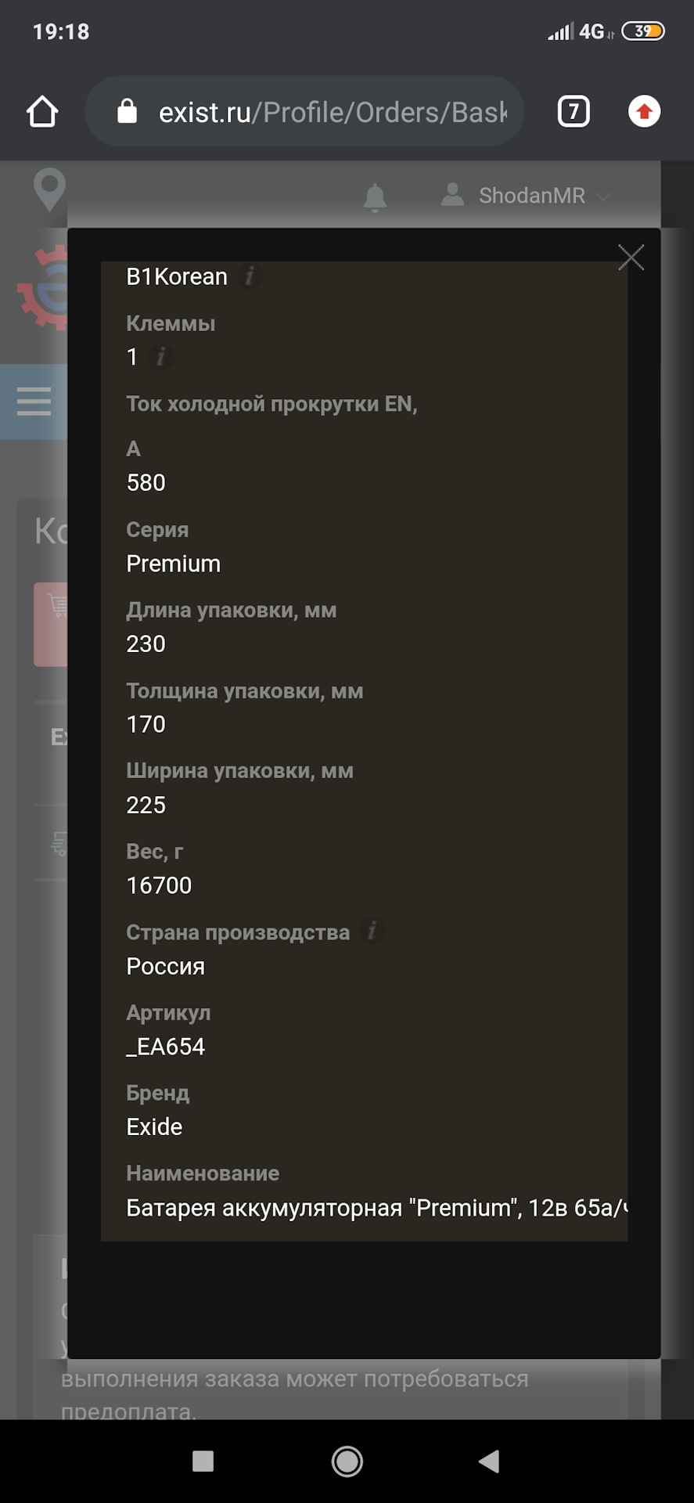The width and height of the screenshot is (694, 1503).
Task: Tap the info icon beside Клеммы value 1
Action: pyautogui.click(x=160, y=357)
